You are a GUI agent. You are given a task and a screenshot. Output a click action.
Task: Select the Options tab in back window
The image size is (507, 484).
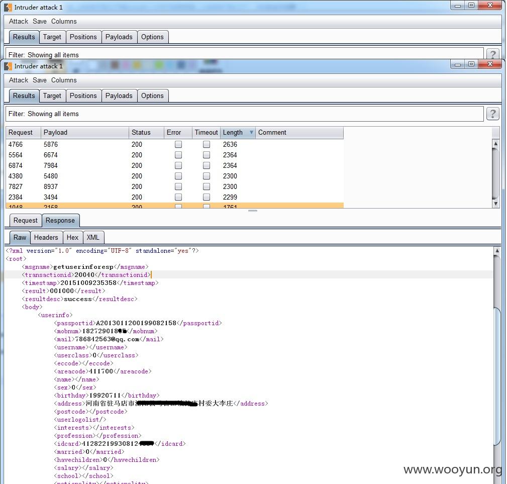(x=152, y=37)
